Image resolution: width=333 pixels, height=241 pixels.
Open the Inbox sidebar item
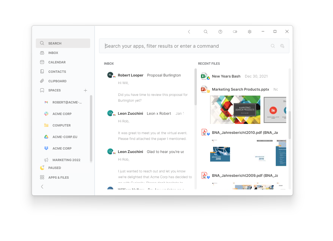(63, 53)
